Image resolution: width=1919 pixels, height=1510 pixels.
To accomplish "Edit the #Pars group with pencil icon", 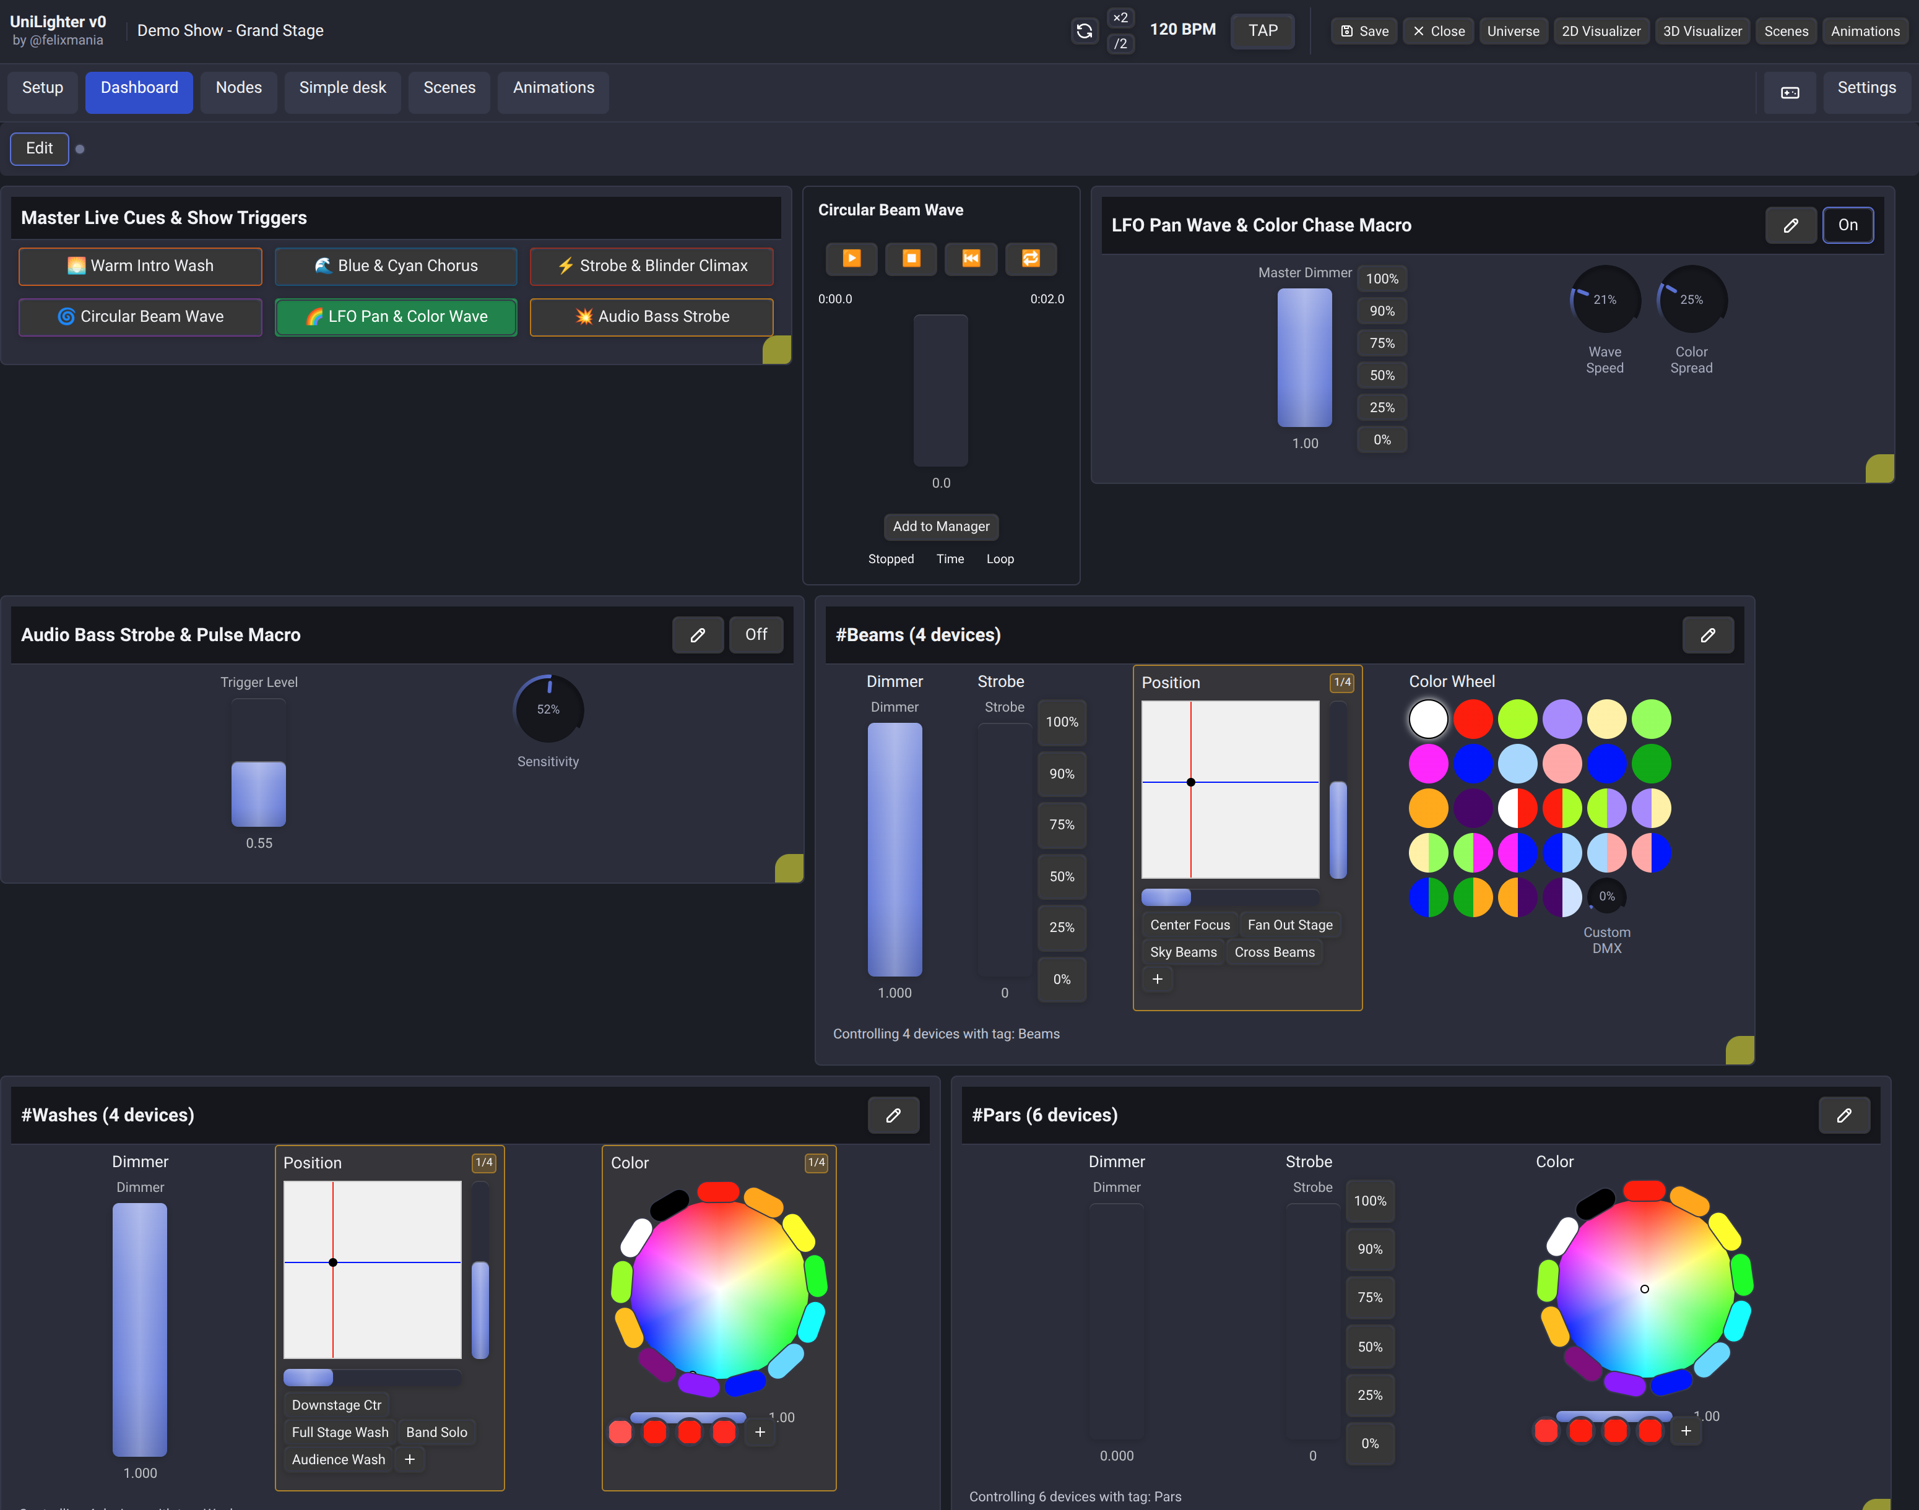I will (1844, 1115).
